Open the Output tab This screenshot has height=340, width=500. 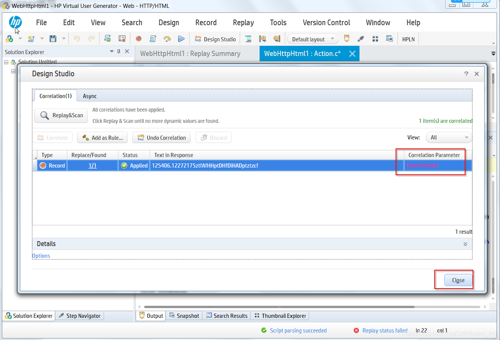pos(151,316)
